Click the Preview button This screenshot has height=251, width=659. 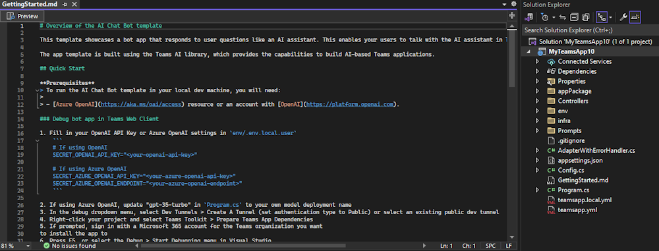coord(22,16)
